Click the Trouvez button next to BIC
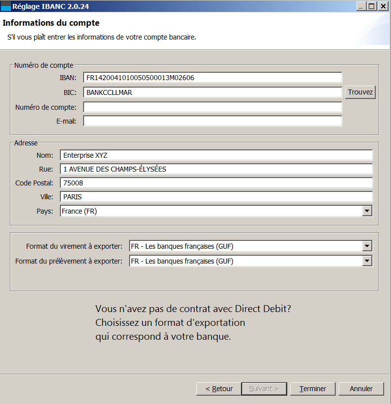Screen dimensions: 391x404 (x=360, y=92)
